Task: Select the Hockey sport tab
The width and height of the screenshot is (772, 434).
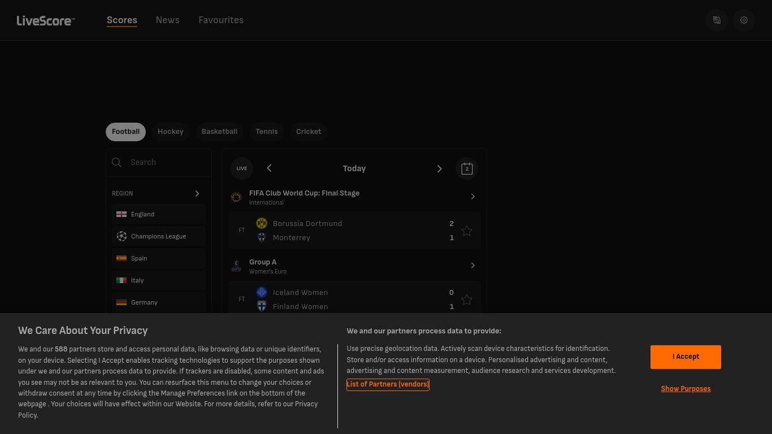Action: click(171, 132)
